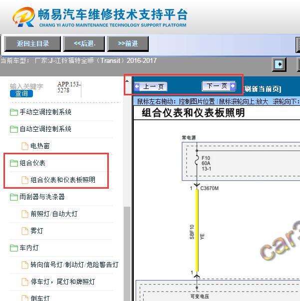Open the 倒车灯 document
The height and width of the screenshot is (301, 300).
(x=40, y=298)
